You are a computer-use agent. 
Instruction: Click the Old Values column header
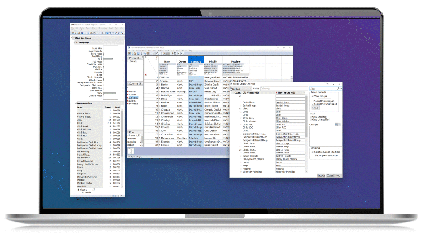click(x=250, y=92)
